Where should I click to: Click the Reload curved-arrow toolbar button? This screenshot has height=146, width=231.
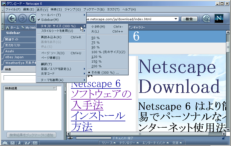coord(33,19)
